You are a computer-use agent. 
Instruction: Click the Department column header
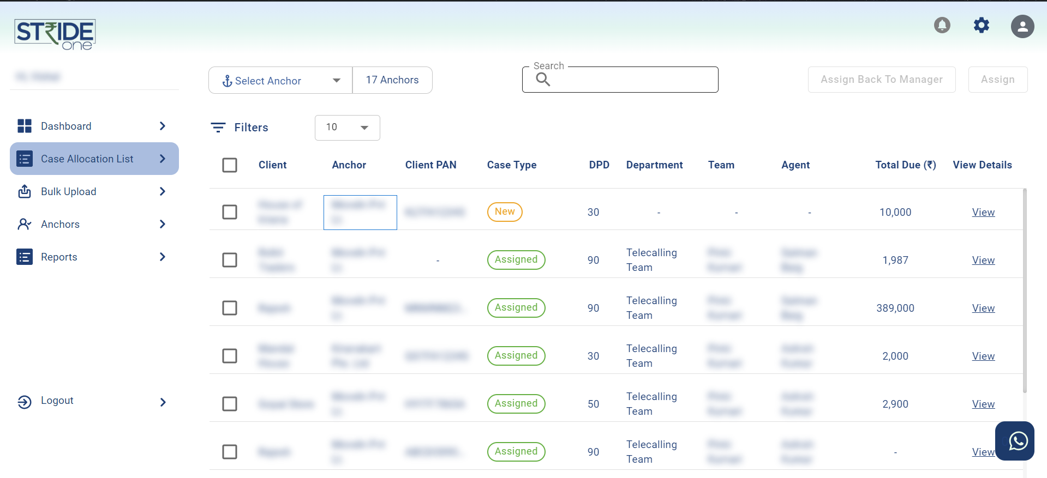654,165
